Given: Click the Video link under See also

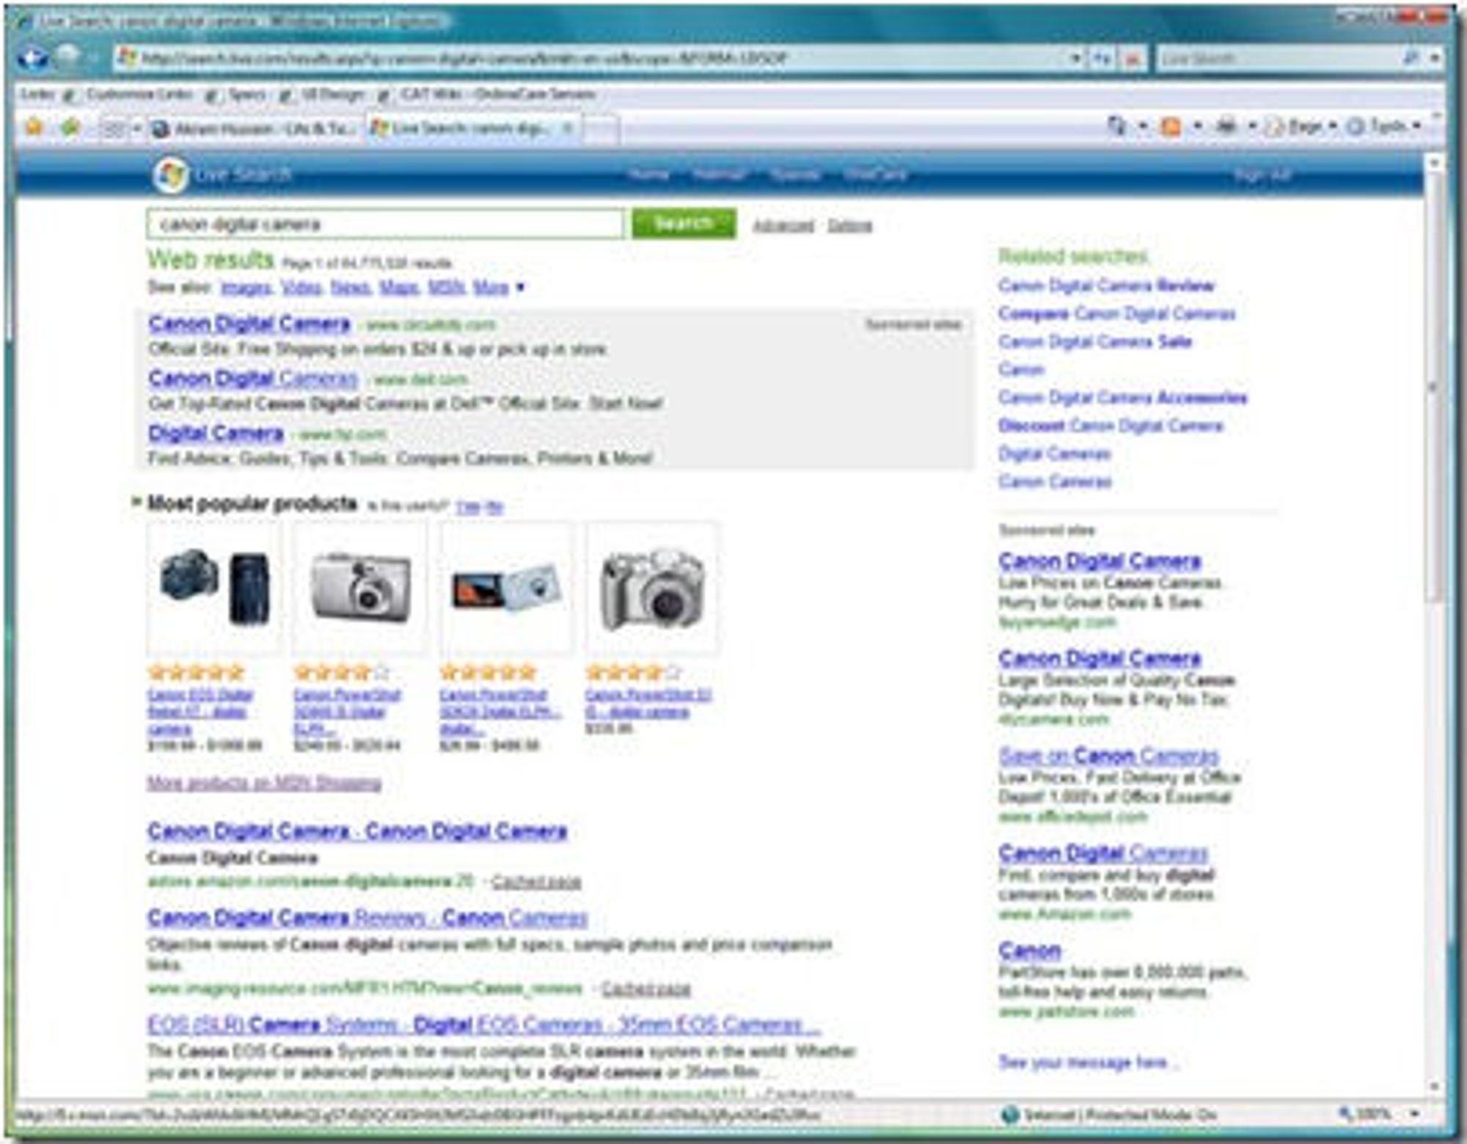Looking at the screenshot, I should pos(301,288).
